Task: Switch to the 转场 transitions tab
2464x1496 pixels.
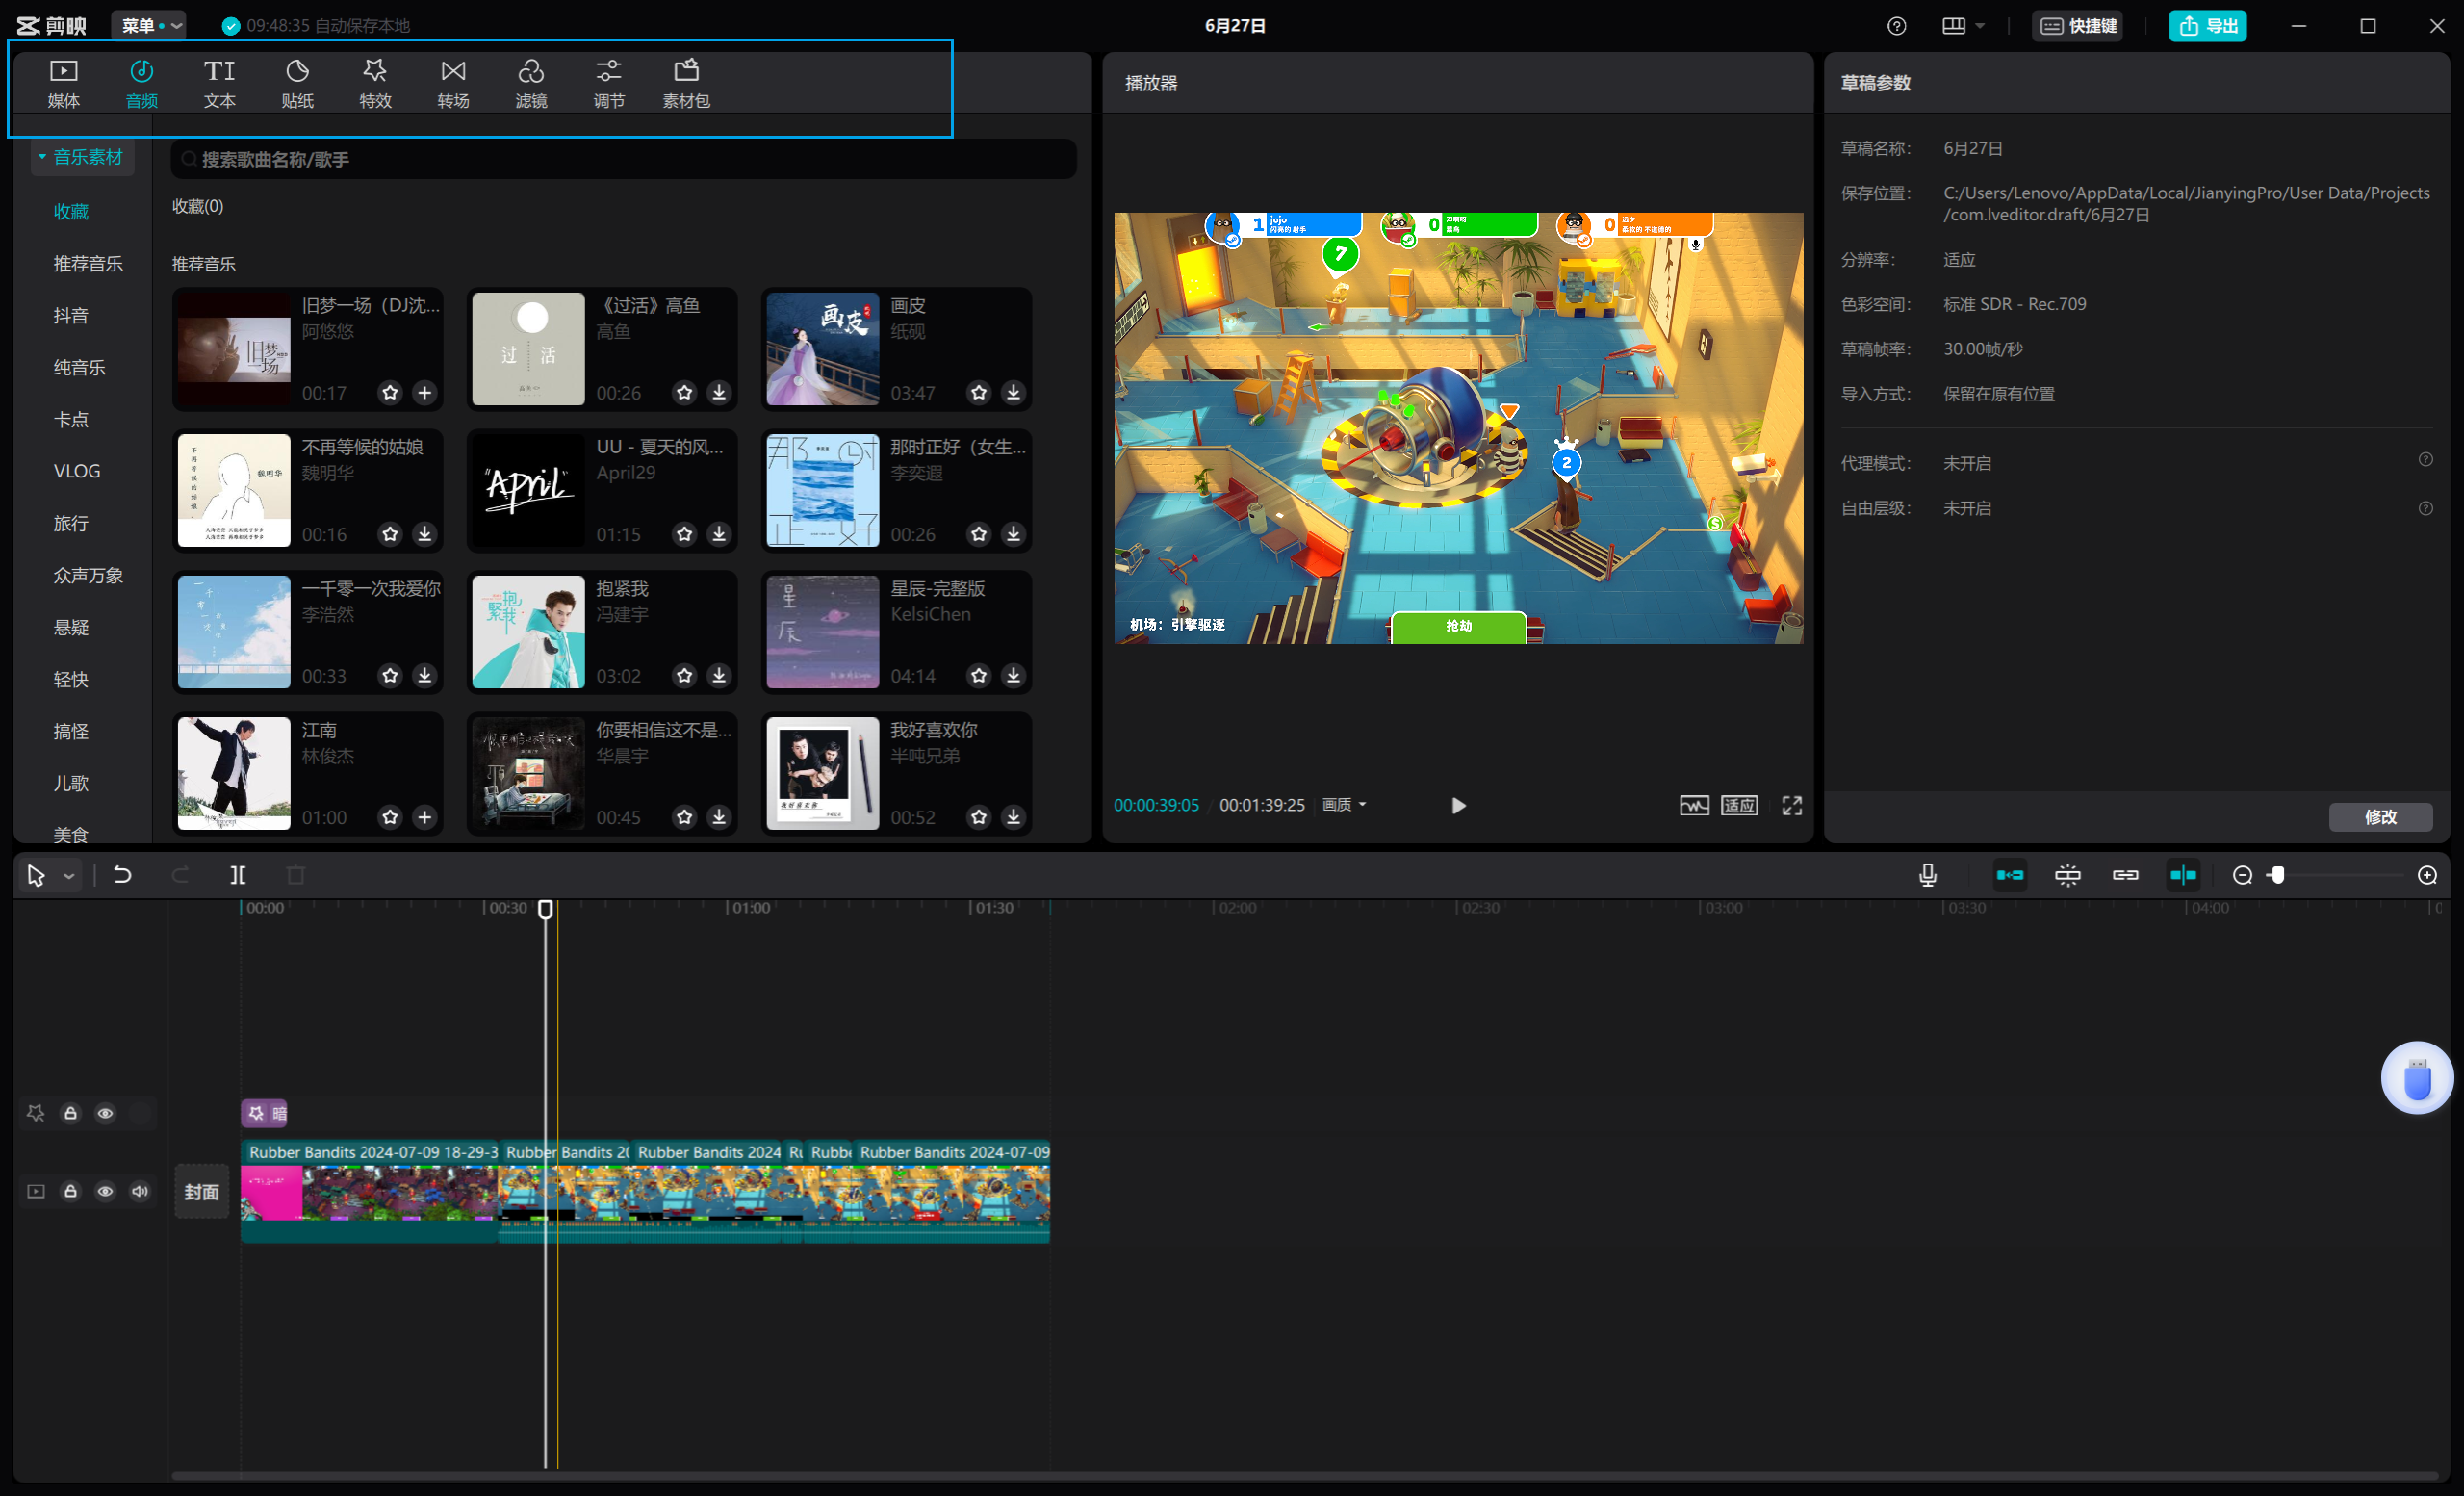Action: [x=453, y=84]
